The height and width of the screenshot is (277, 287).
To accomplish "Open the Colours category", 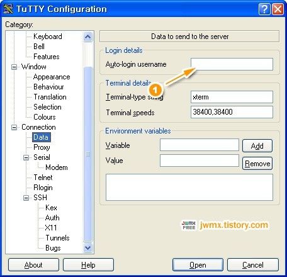I will coord(45,117).
